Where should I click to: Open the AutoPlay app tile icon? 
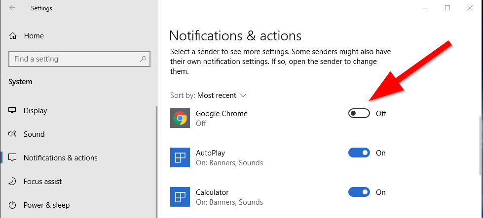180,157
